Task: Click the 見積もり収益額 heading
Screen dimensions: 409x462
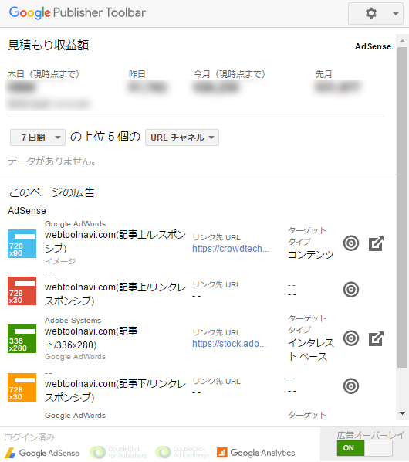Action: click(x=49, y=45)
